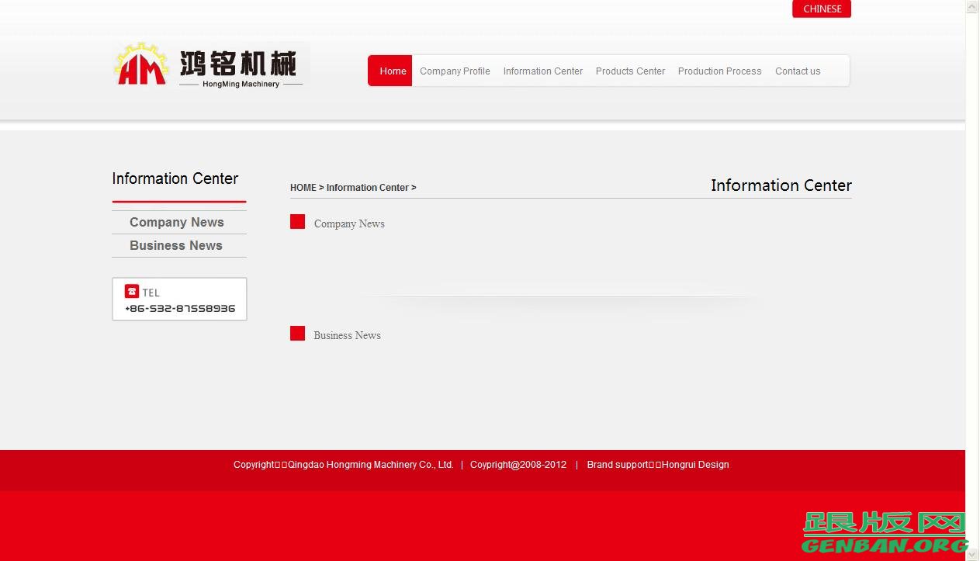Click the red square icon beside Company News
This screenshot has height=561, width=980.
click(x=297, y=221)
